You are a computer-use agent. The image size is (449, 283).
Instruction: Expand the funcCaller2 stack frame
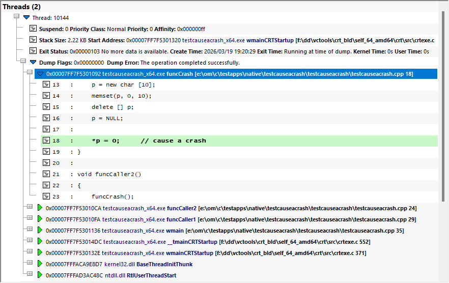click(30, 206)
